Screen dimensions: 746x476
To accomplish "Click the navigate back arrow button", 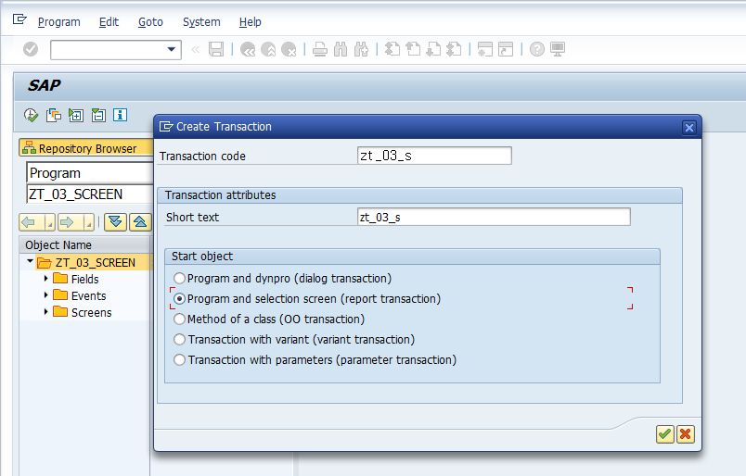I will point(32,222).
